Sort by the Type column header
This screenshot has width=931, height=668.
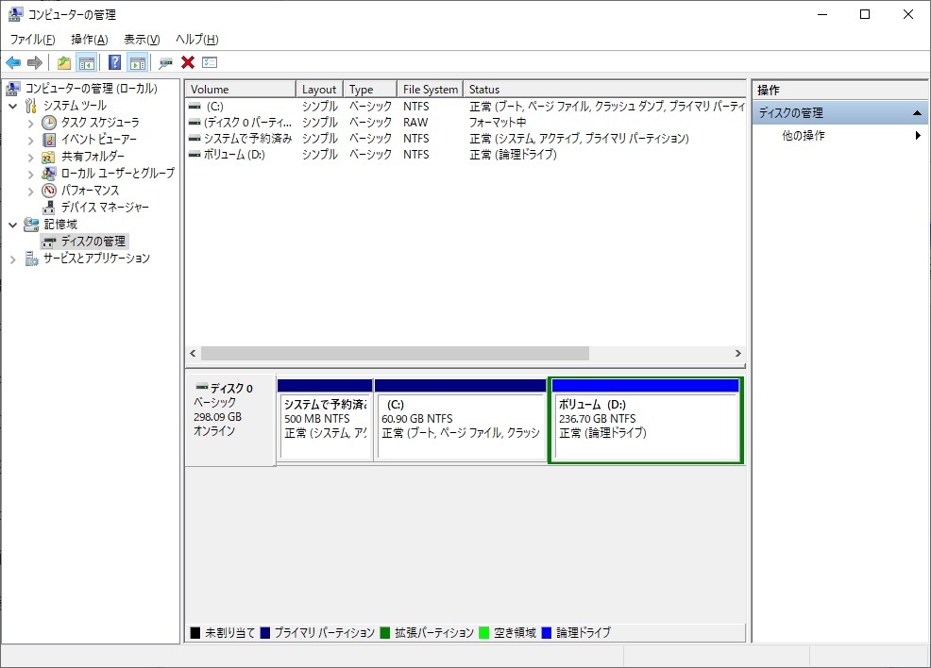tap(370, 89)
